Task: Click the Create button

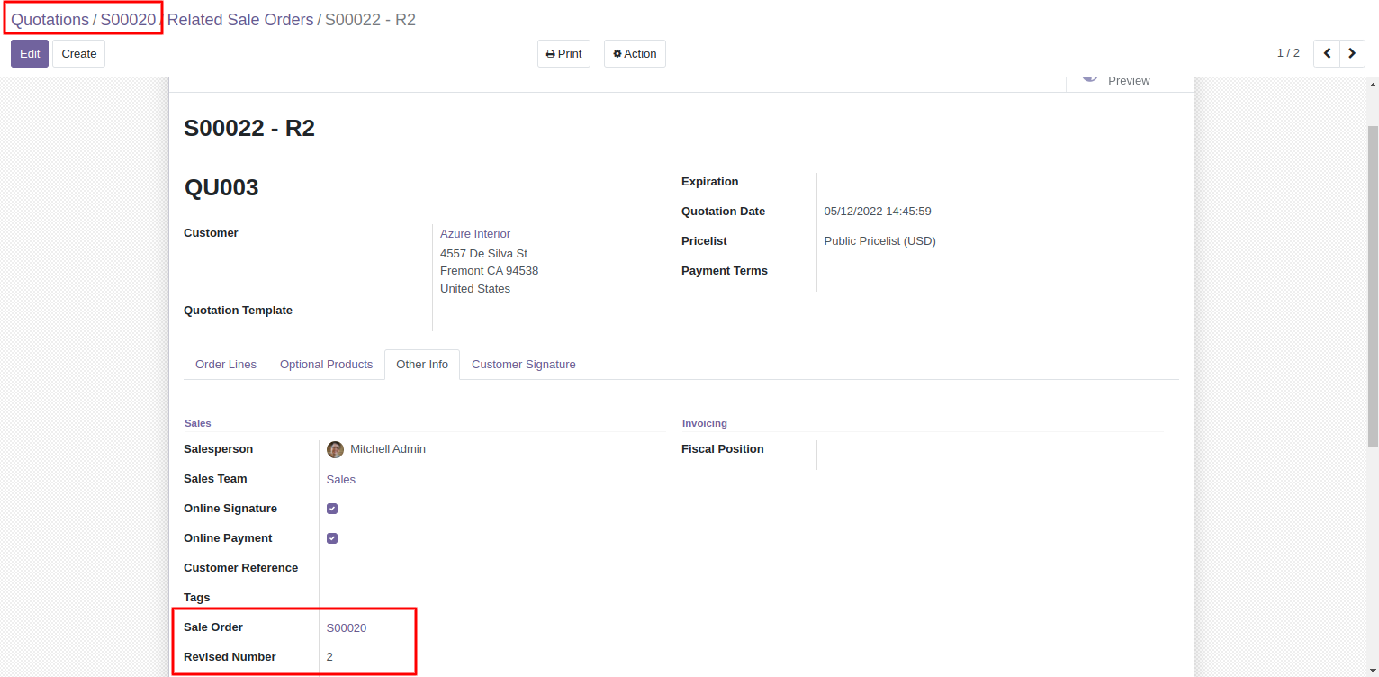Action: [79, 53]
